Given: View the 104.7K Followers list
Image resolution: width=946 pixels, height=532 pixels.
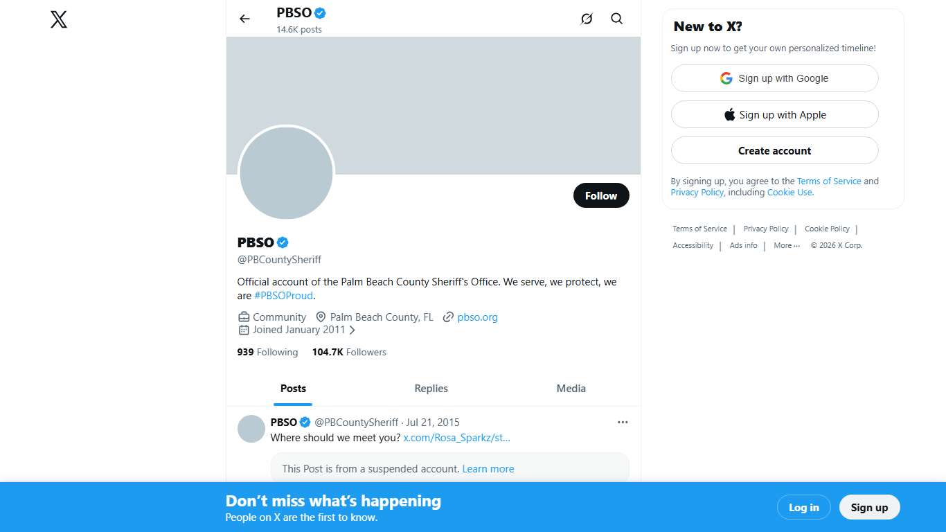Looking at the screenshot, I should tap(349, 352).
